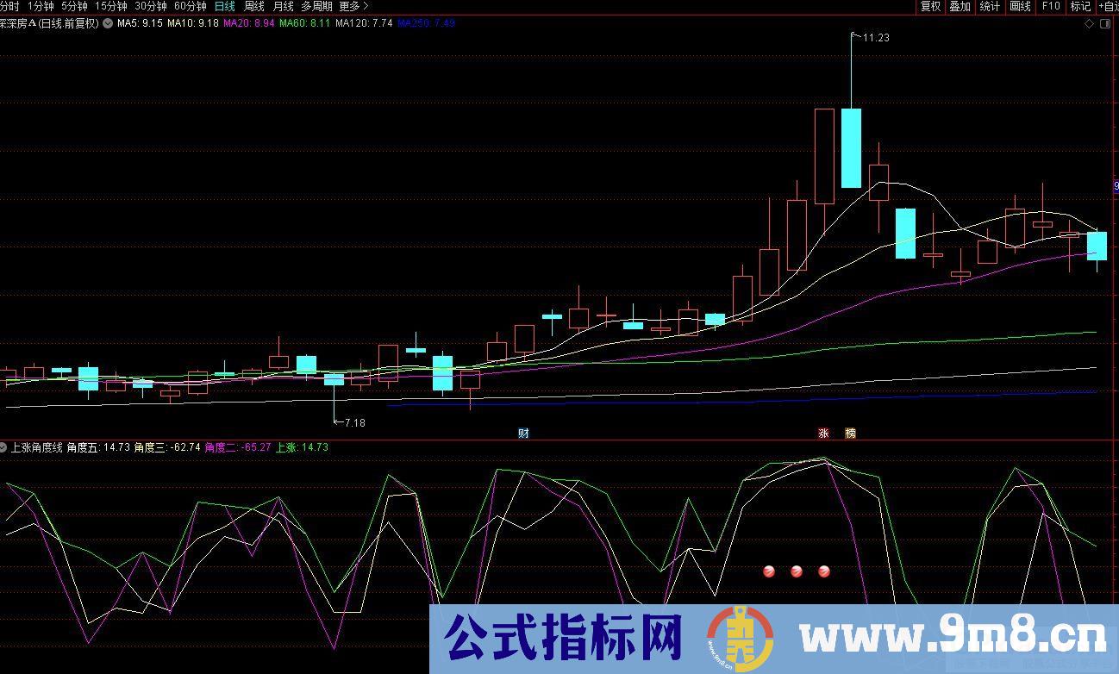1119x674 pixels.
Task: Click the 涨 marker icon
Action: (823, 433)
